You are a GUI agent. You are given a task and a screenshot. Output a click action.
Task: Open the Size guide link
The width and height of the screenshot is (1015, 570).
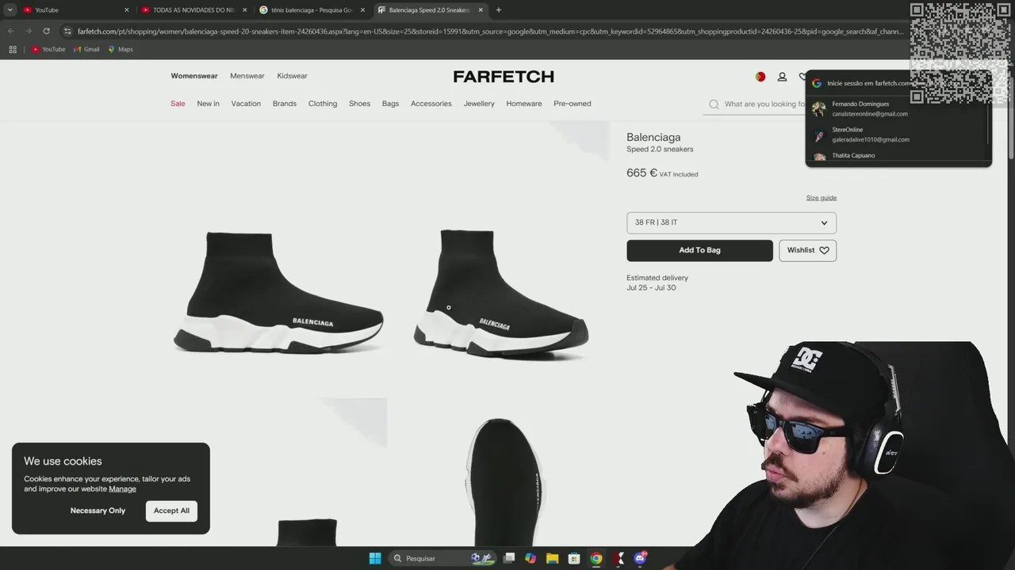[822, 198]
